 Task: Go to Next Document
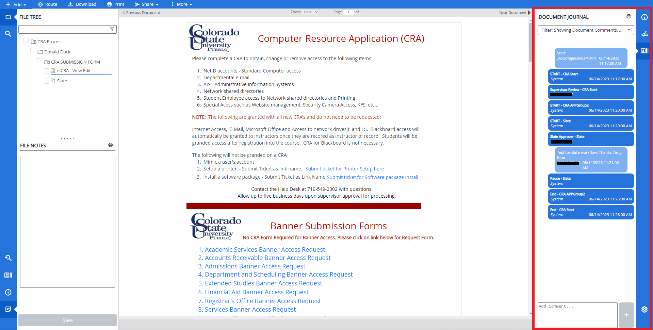coord(515,13)
